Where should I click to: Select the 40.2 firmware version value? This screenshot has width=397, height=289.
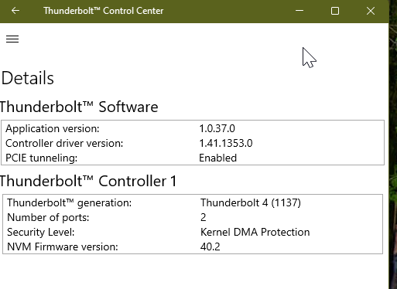click(x=210, y=246)
